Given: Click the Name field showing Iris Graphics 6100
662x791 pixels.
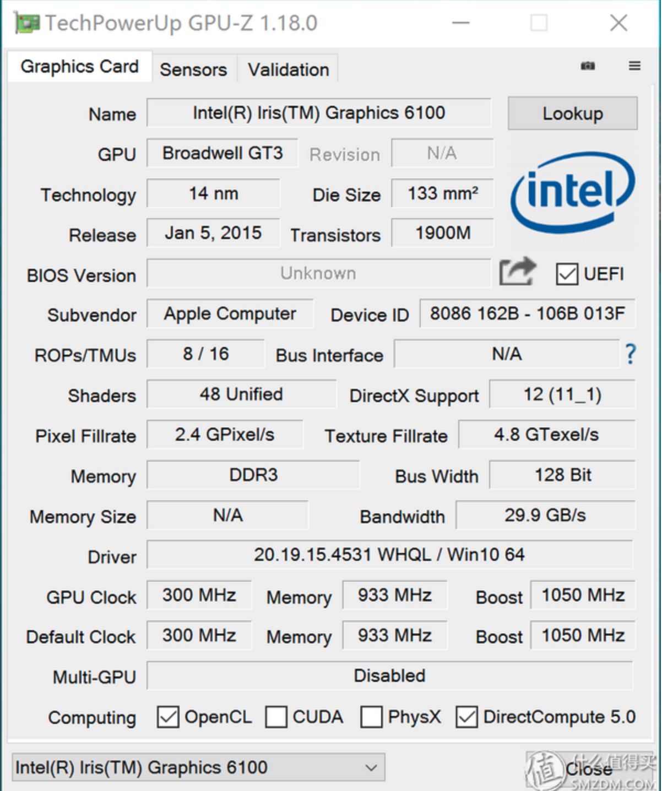Looking at the screenshot, I should (319, 113).
